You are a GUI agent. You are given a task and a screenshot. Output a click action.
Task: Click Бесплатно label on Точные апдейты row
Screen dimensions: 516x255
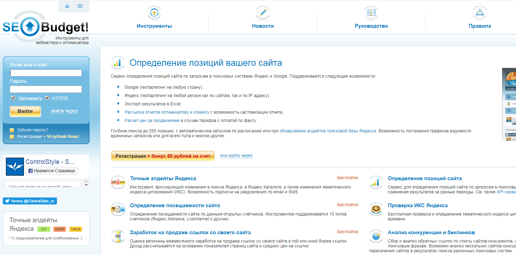(x=348, y=178)
